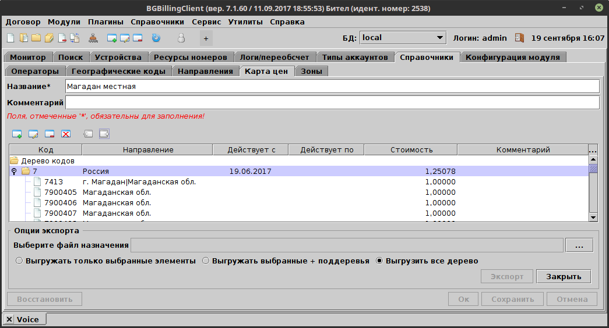Image resolution: width=609 pixels, height=328 pixels.
Task: Open the Справочники menu in menu bar
Action: click(157, 22)
